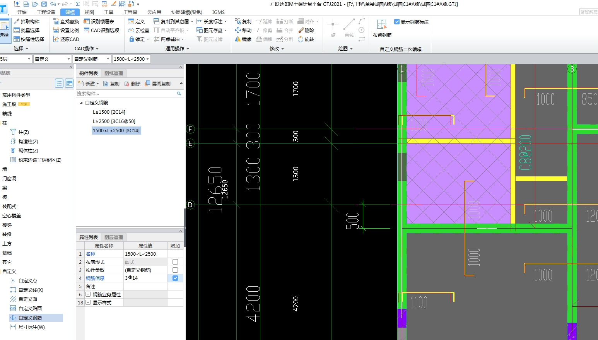
Task: Click the 复制 copy tool in 修改 group
Action: tap(243, 22)
